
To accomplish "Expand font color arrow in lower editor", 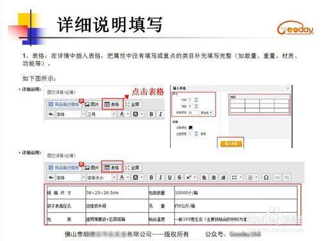I will [128, 177].
